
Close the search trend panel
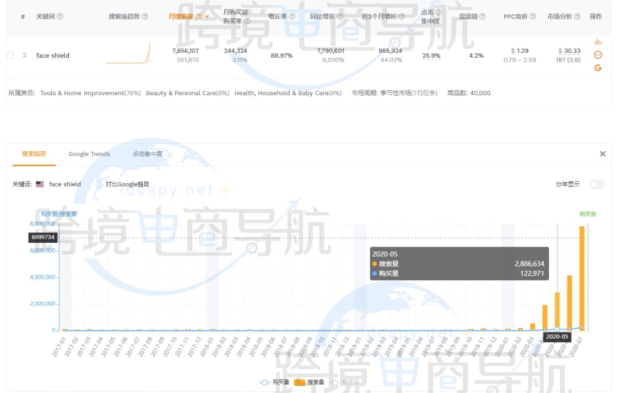tap(602, 154)
